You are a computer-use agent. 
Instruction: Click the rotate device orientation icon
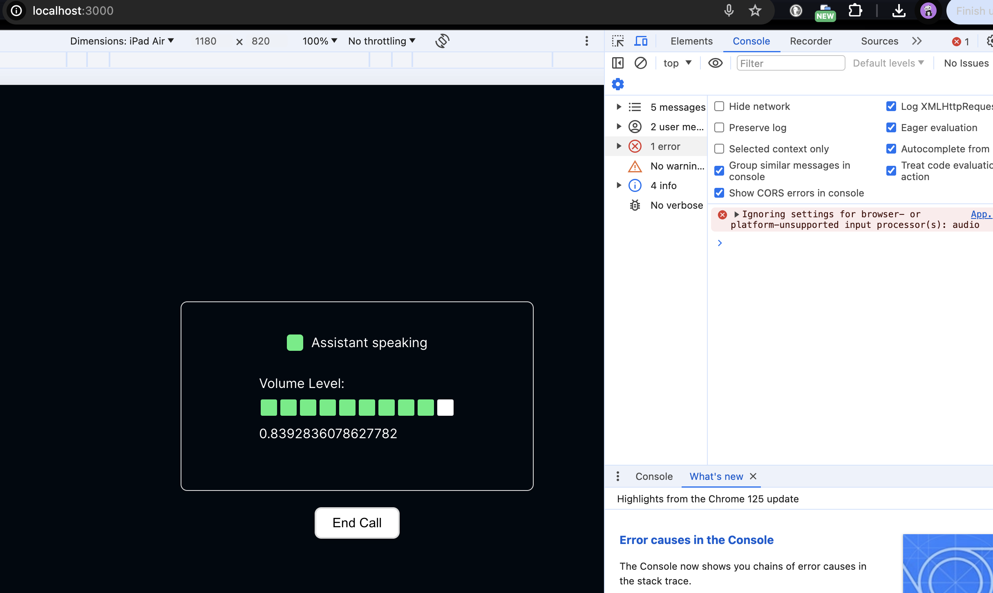pyautogui.click(x=442, y=41)
